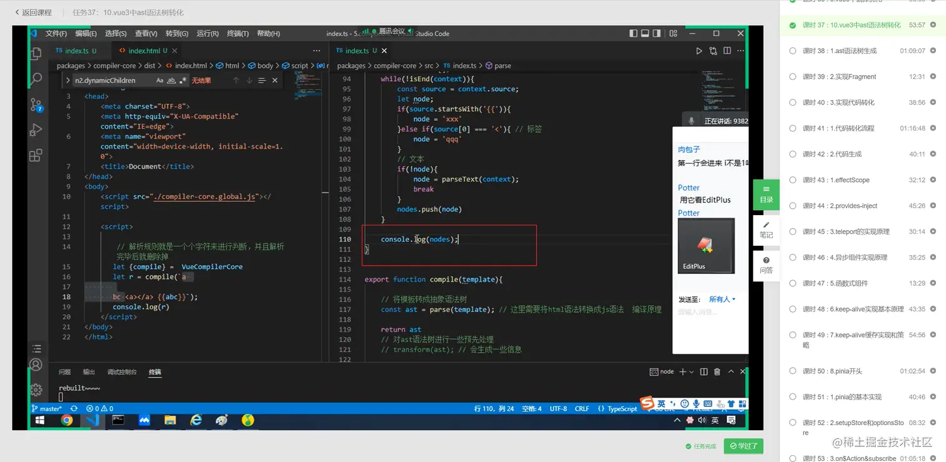Click the volume icon in system tray

701,421
